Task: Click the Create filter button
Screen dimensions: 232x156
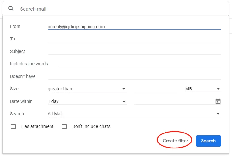Action: [x=175, y=141]
